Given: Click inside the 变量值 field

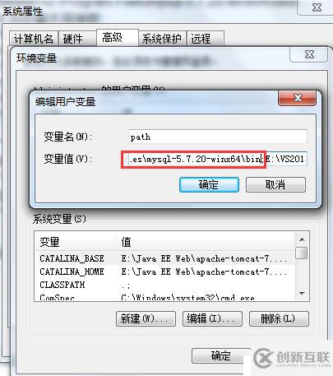Looking at the screenshot, I should tap(217, 159).
